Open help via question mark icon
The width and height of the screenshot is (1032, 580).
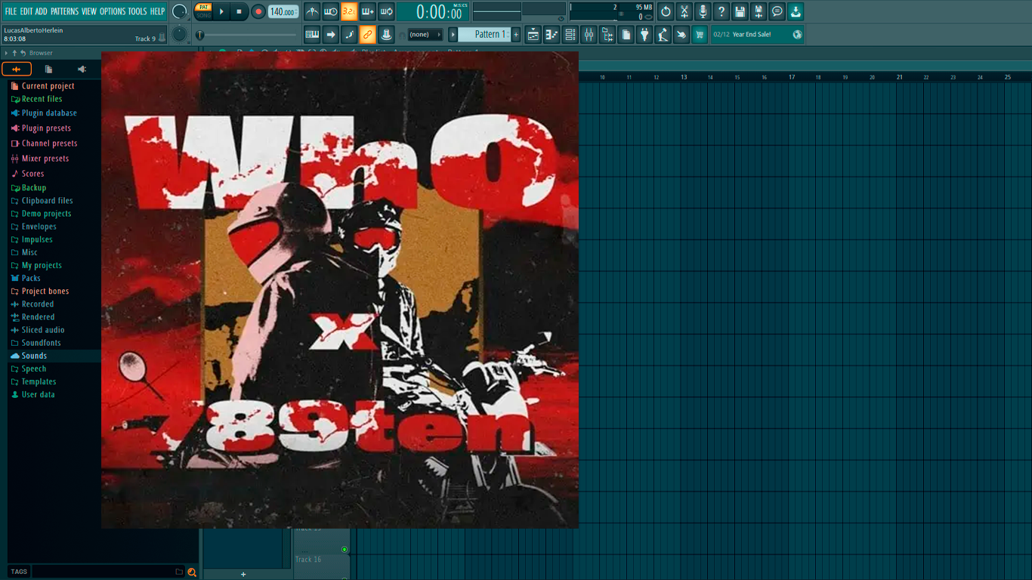pos(721,11)
